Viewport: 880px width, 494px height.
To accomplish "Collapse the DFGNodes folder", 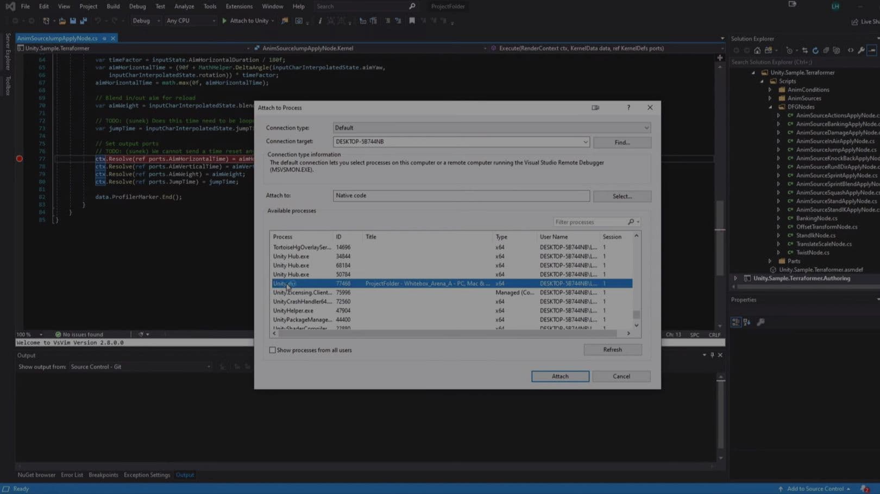I will [x=770, y=107].
